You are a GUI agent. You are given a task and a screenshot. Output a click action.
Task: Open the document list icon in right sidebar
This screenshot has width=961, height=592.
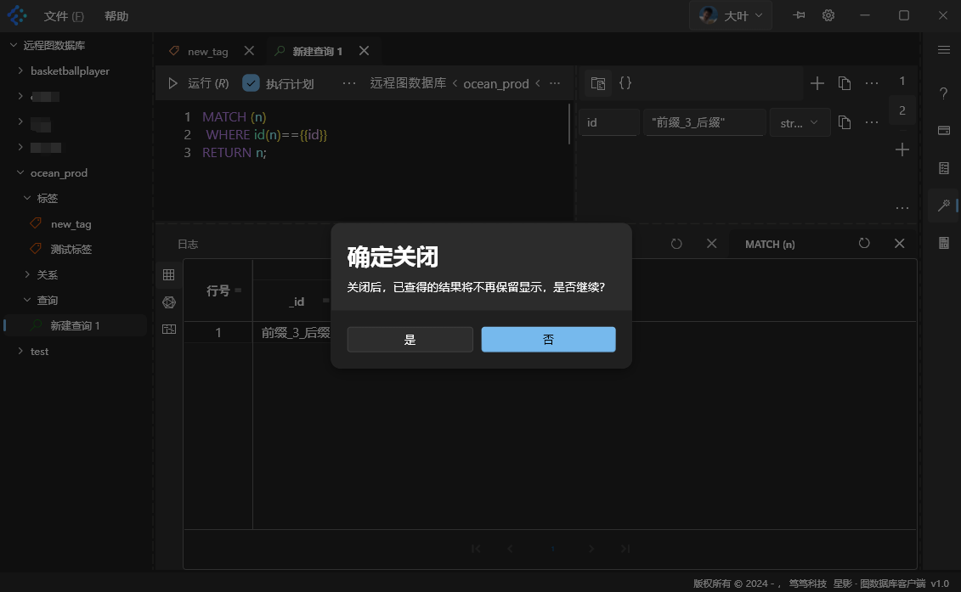tap(944, 168)
